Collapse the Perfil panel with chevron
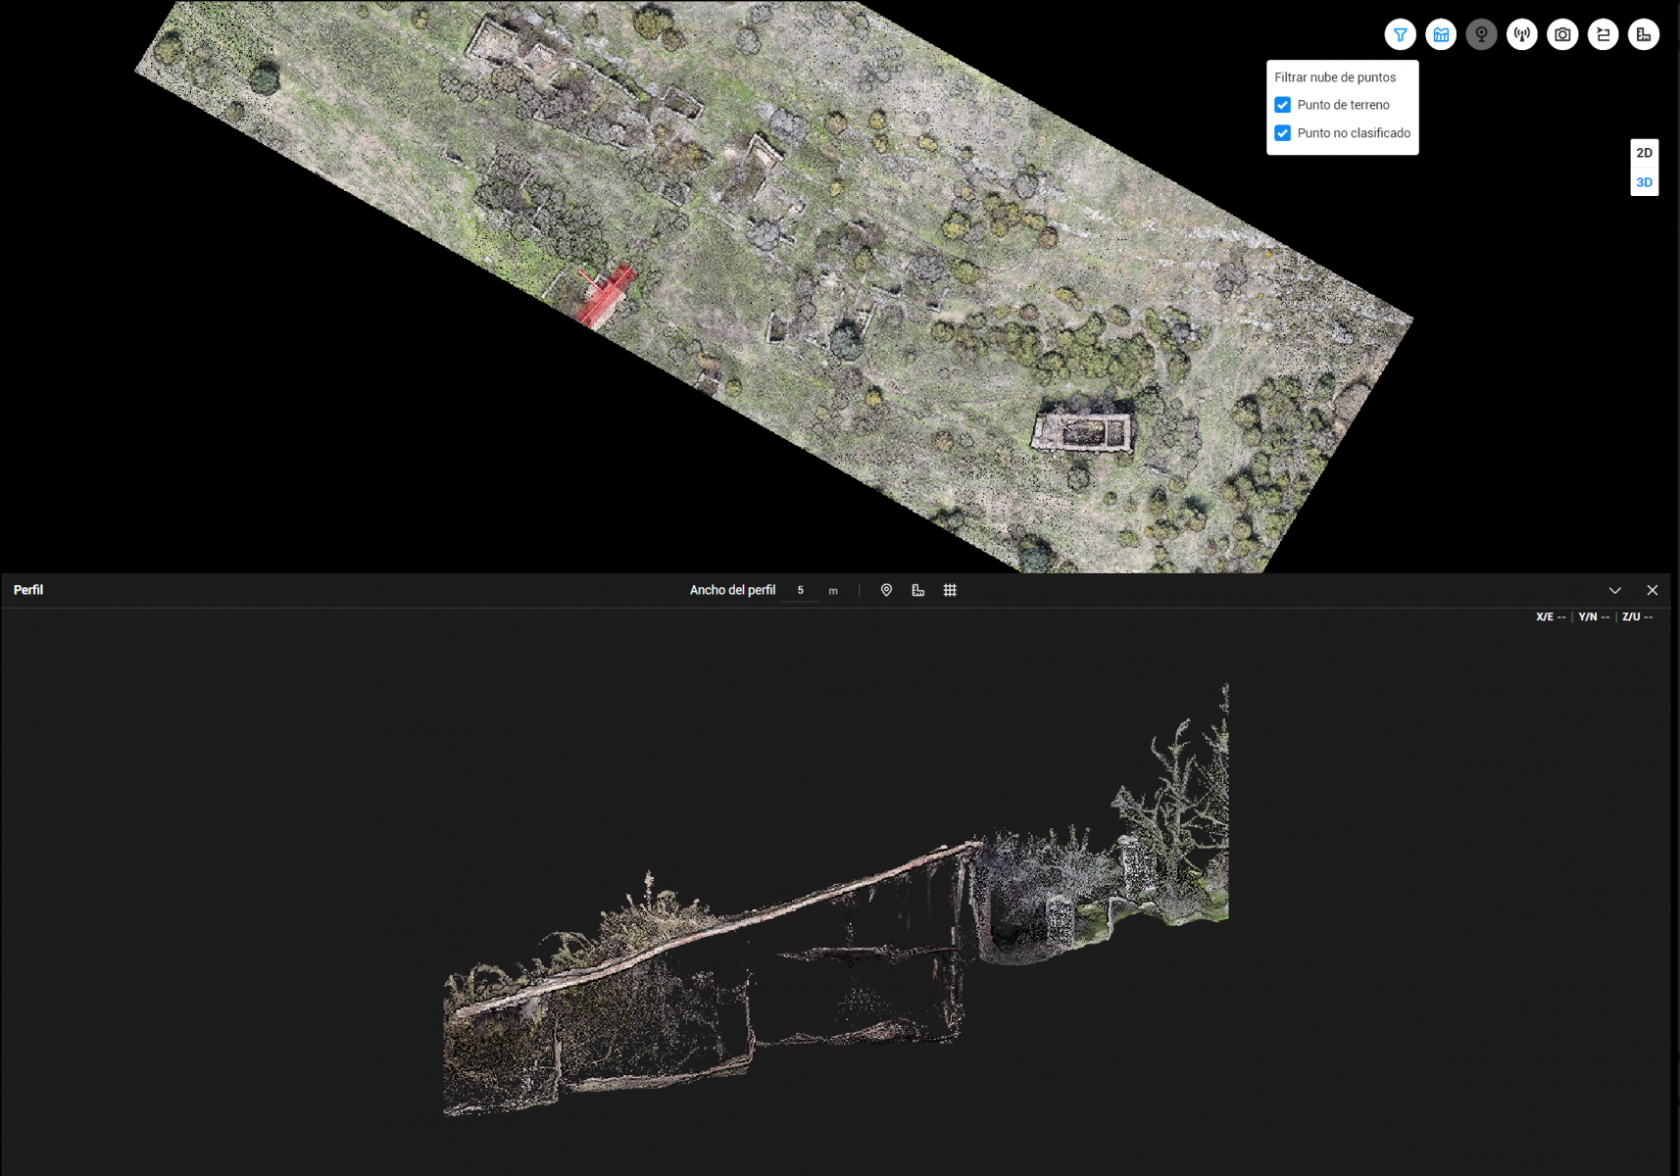 (1614, 590)
